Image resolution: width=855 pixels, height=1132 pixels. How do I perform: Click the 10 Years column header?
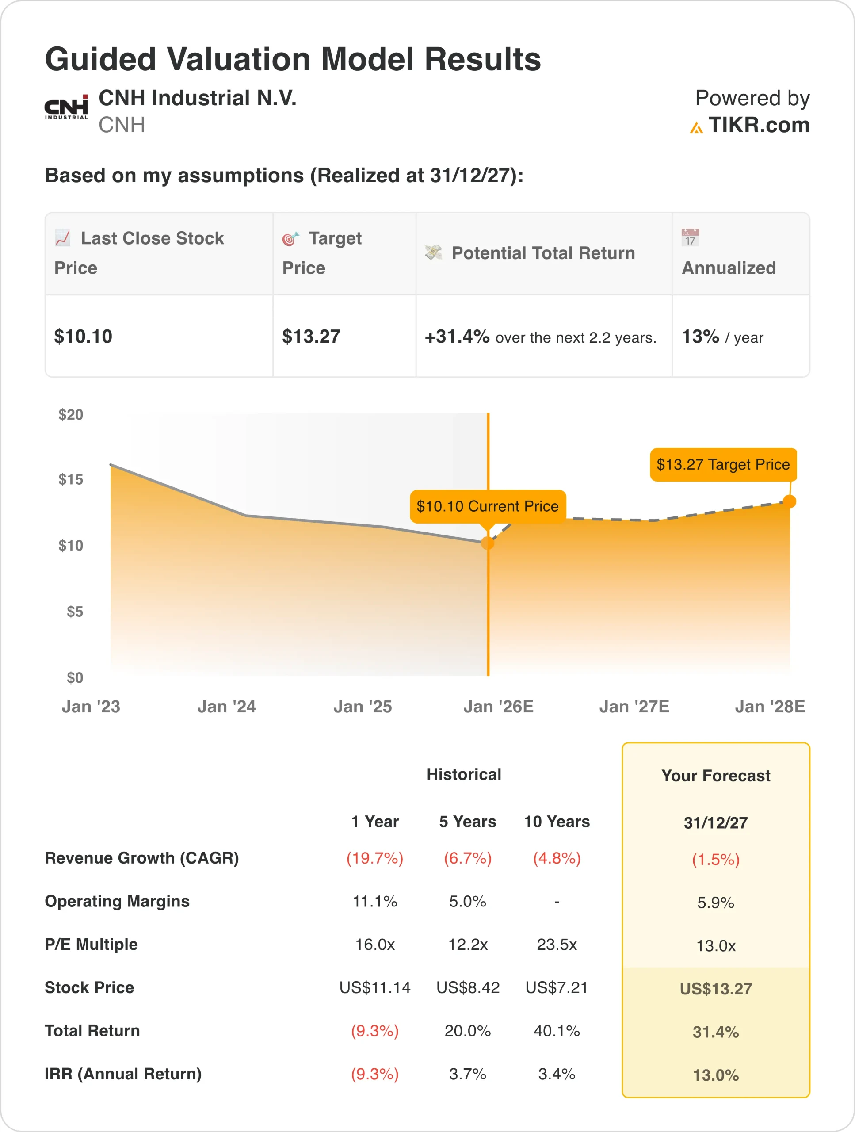(x=557, y=822)
